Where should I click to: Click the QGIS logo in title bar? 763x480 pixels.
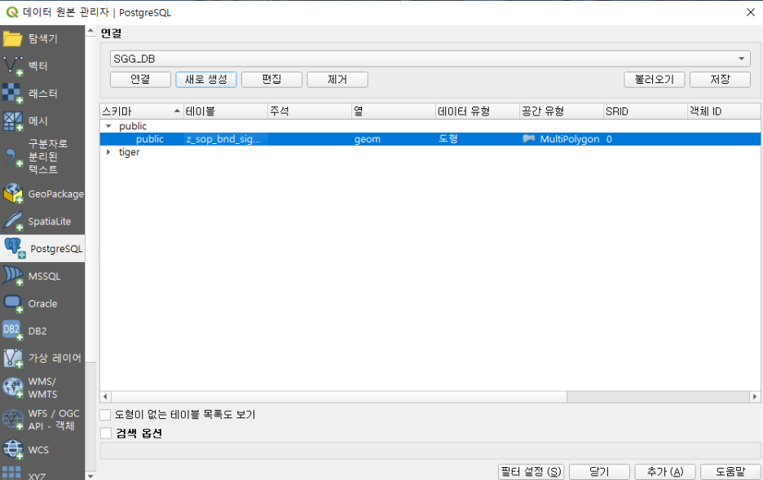pyautogui.click(x=11, y=12)
